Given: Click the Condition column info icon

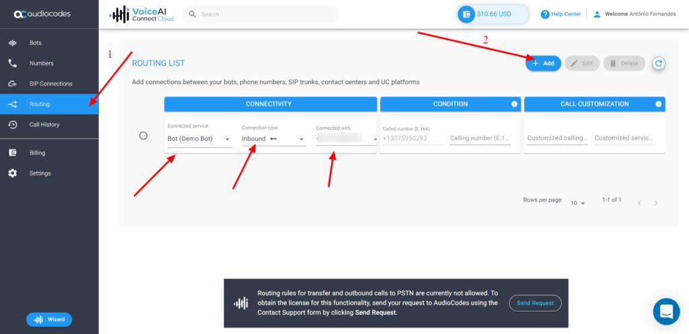Looking at the screenshot, I should [514, 104].
